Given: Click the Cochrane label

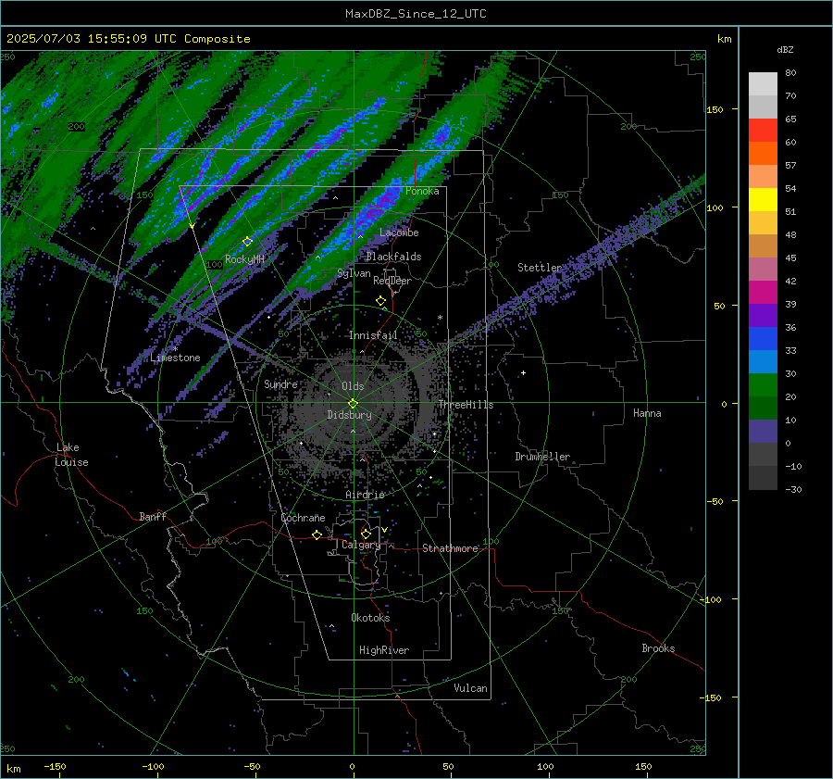Looking at the screenshot, I should [303, 518].
